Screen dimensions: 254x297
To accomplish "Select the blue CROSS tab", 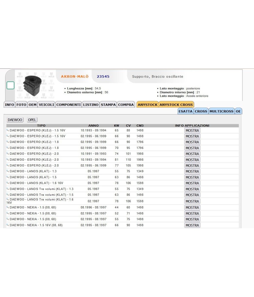I will pos(201,111).
